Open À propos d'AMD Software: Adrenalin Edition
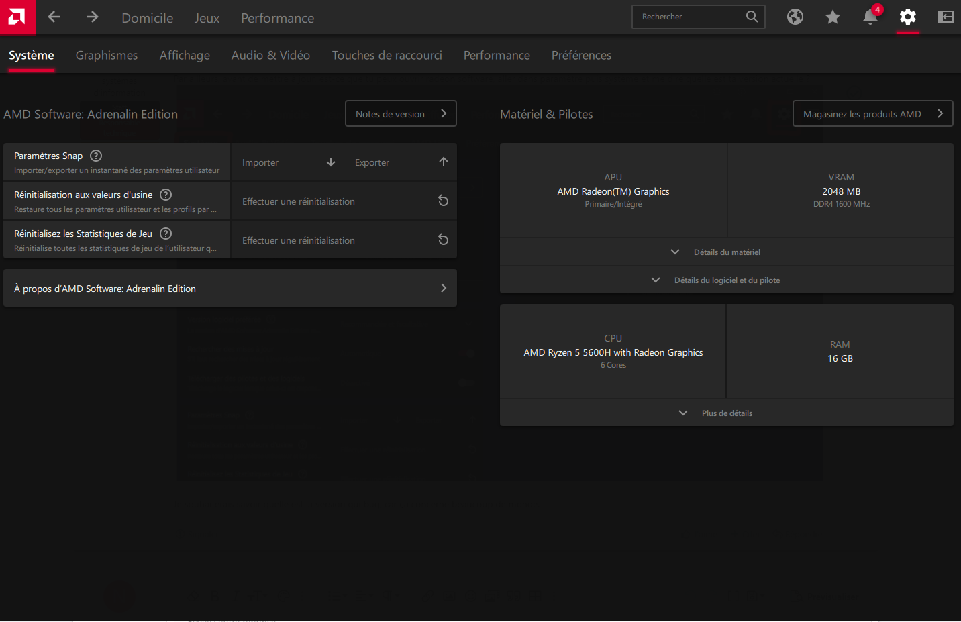Image resolution: width=961 pixels, height=622 pixels. tap(230, 289)
